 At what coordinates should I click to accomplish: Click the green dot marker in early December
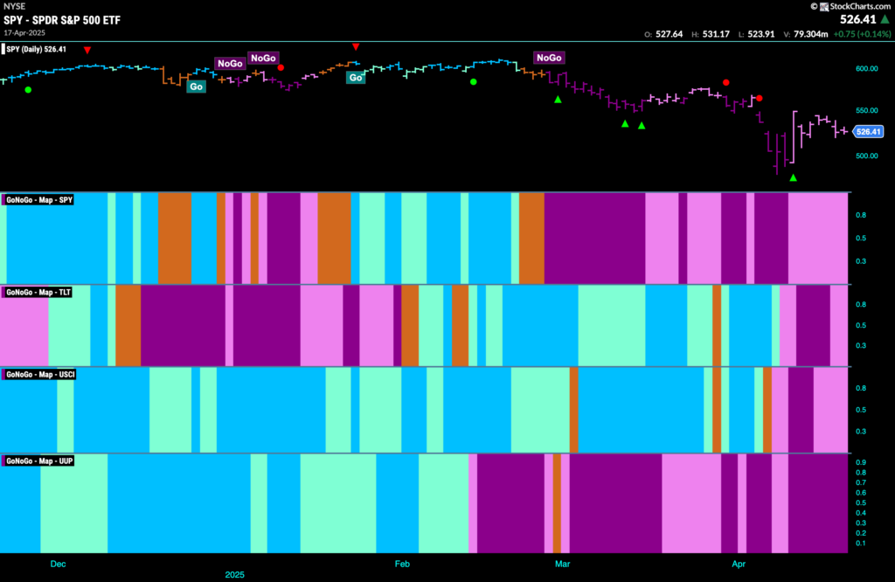tap(28, 90)
